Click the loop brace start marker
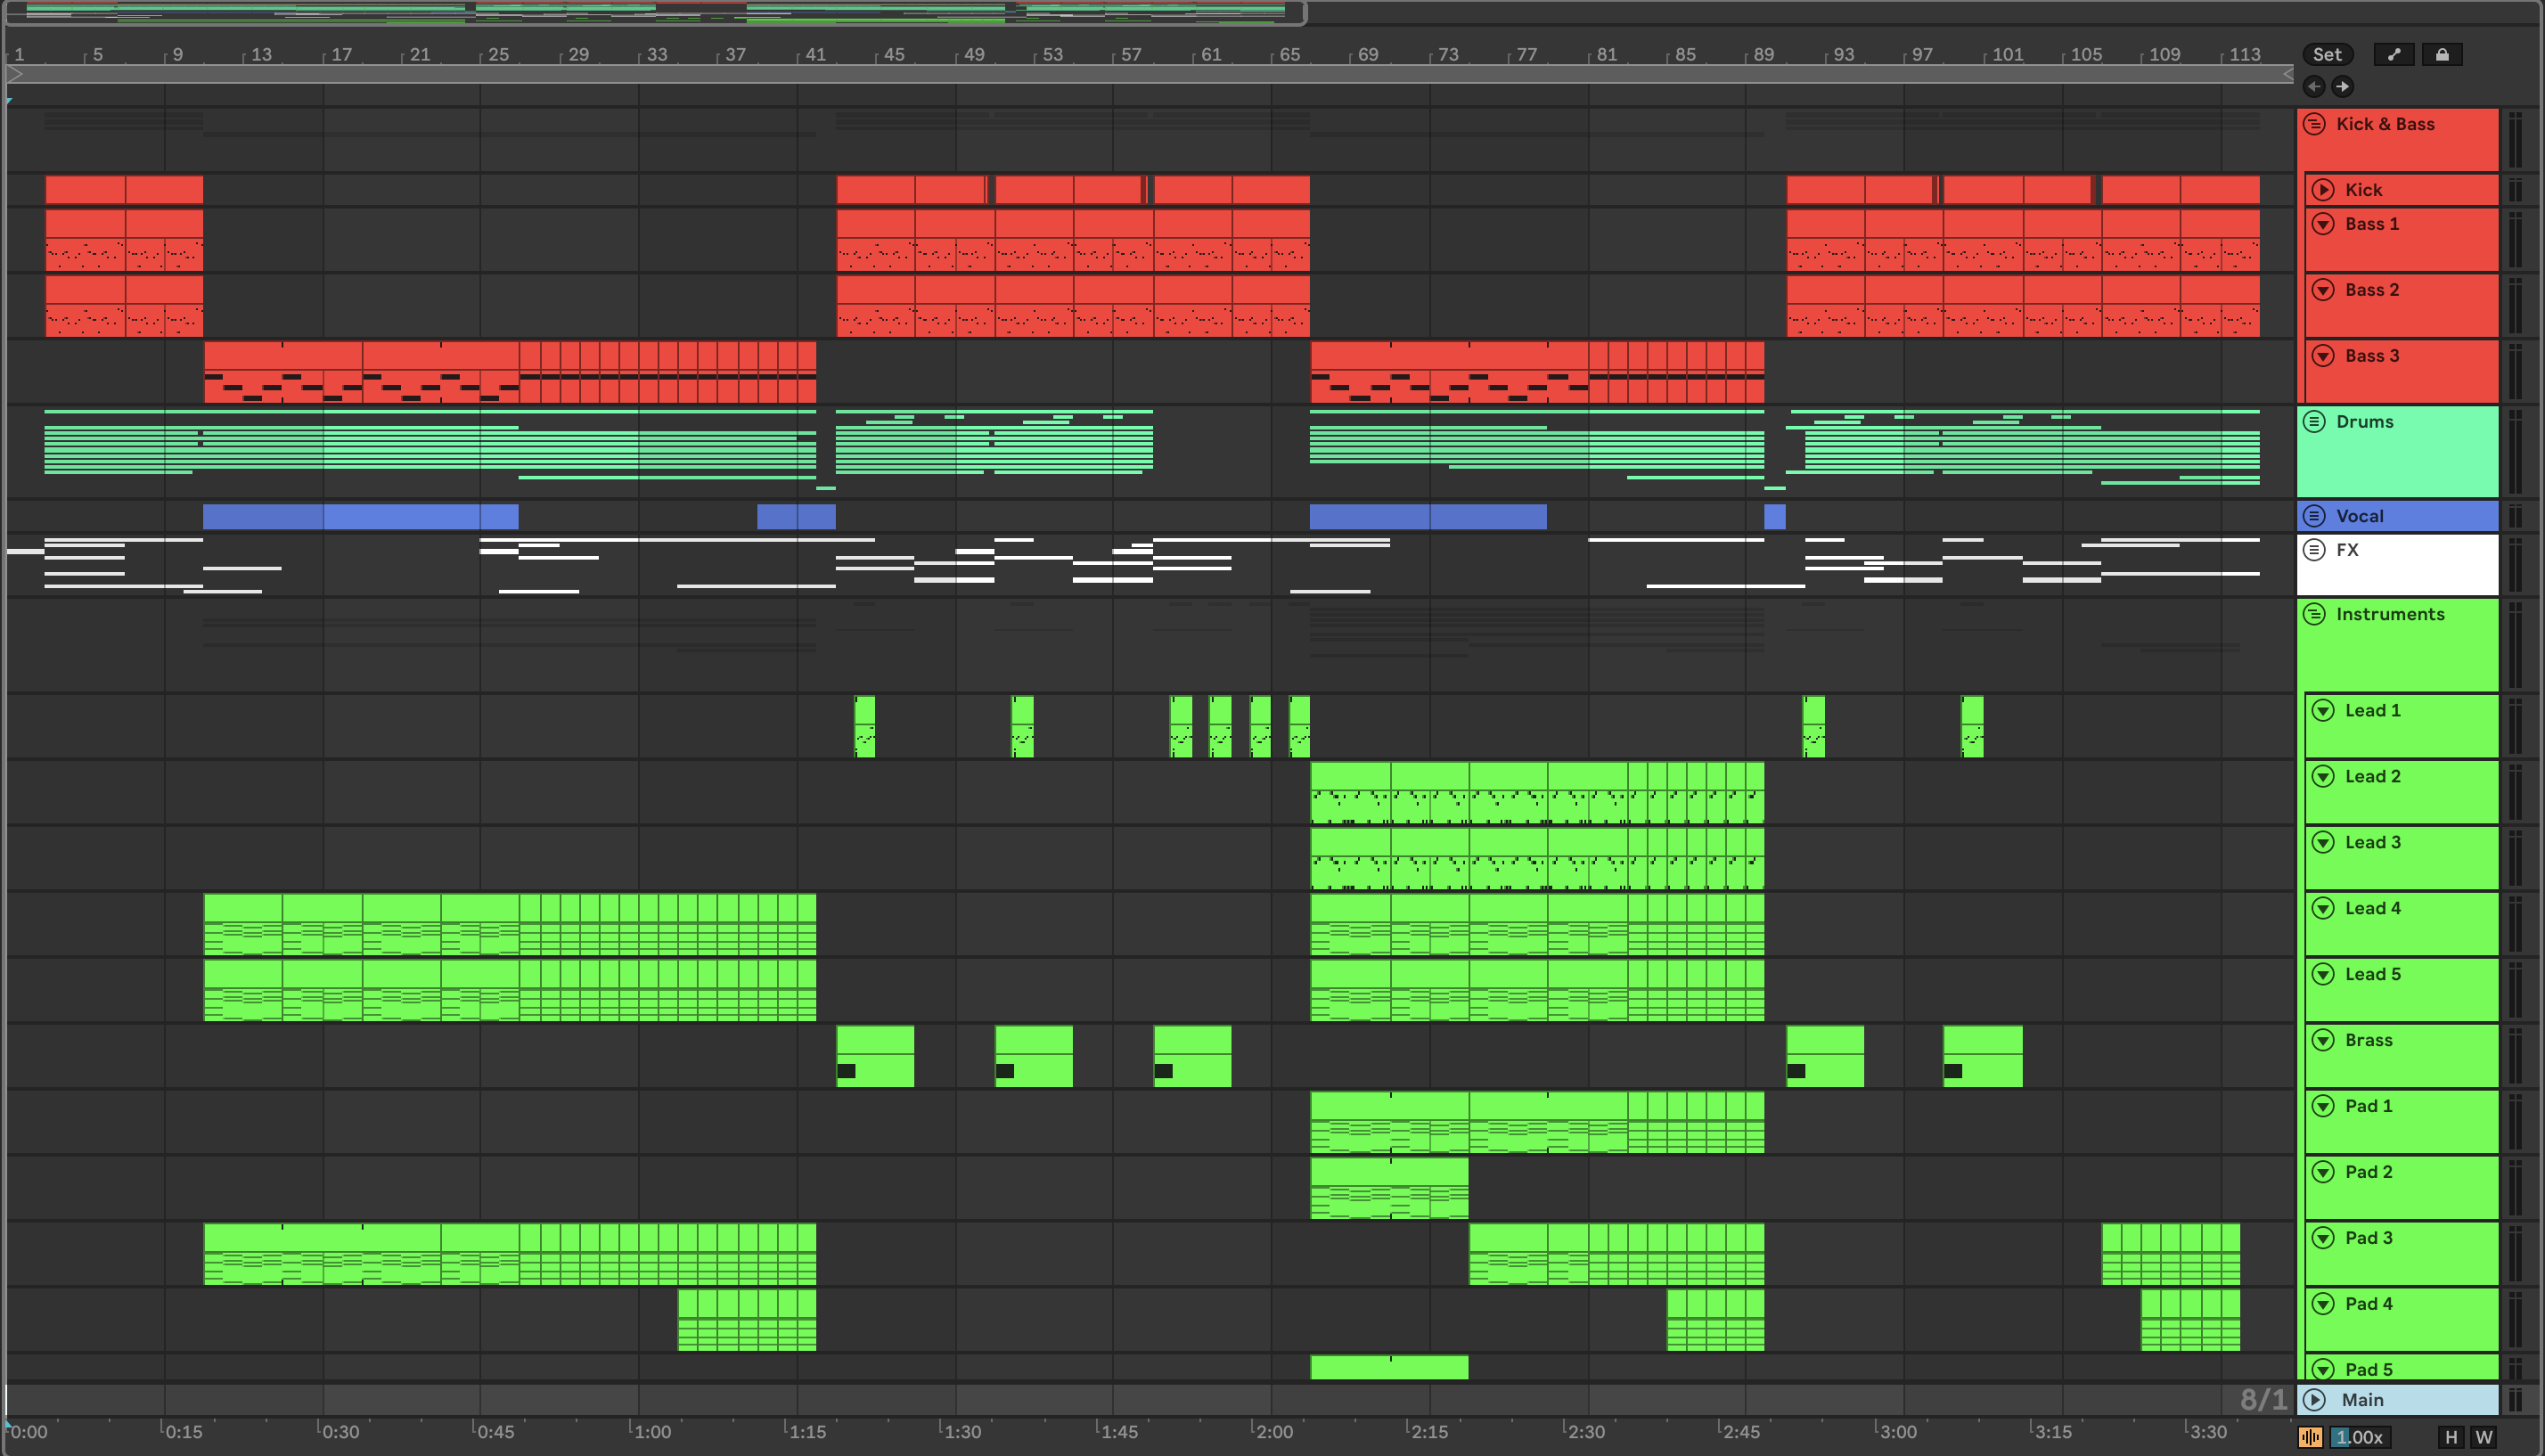This screenshot has height=1456, width=2545. click(15, 74)
